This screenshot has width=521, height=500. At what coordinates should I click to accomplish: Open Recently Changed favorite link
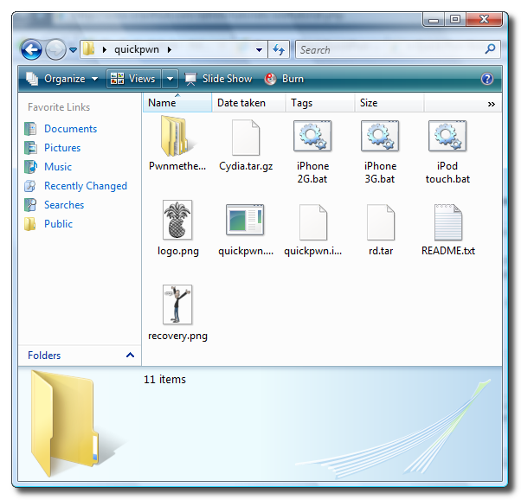(x=86, y=186)
